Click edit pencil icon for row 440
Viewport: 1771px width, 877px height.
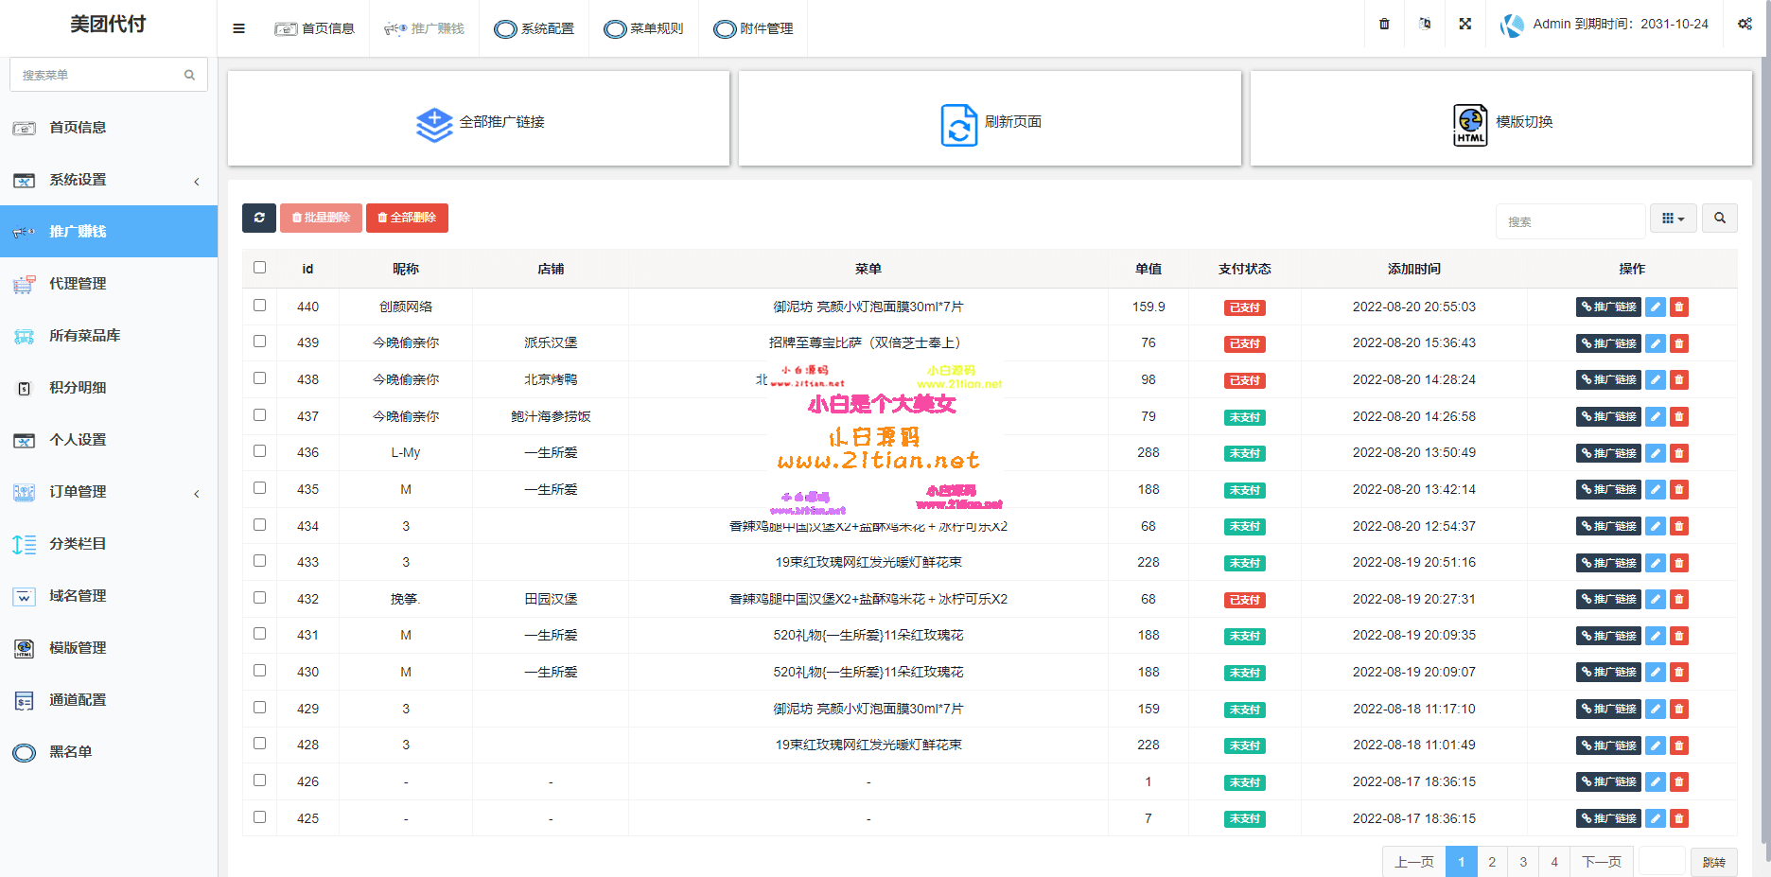1655,307
